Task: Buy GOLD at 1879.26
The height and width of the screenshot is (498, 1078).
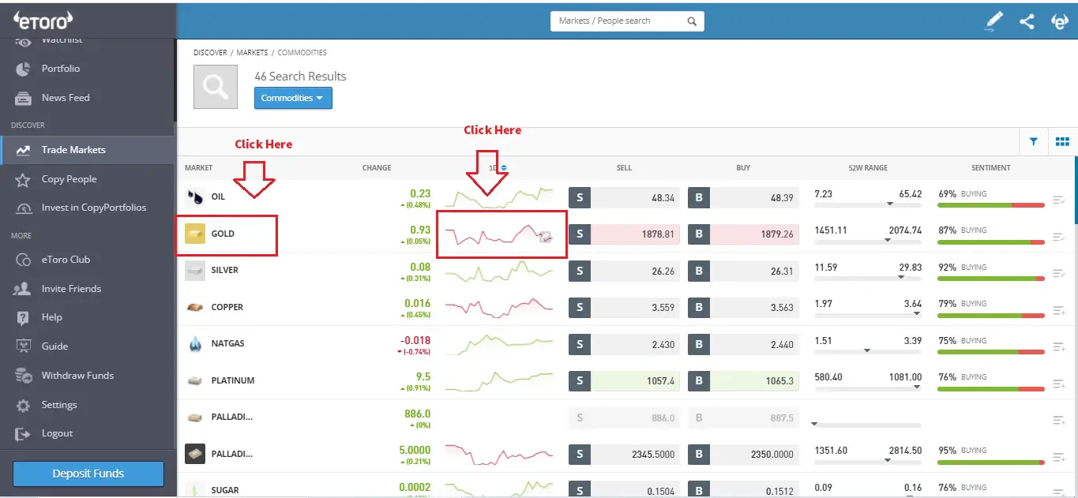Action: pos(743,234)
